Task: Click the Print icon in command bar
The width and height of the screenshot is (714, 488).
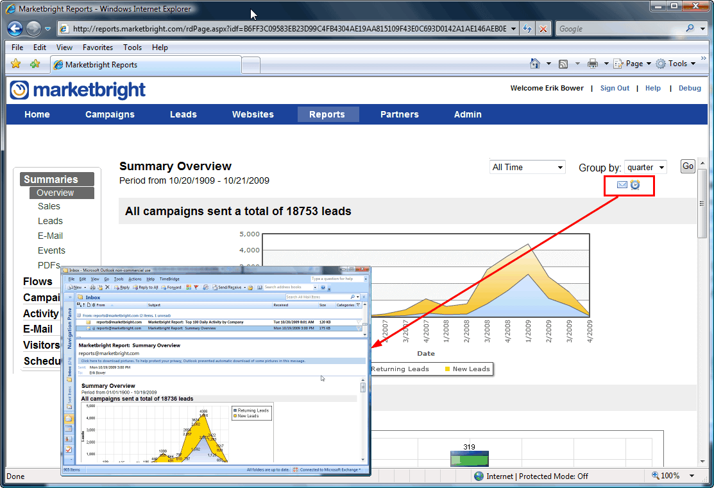Action: (x=593, y=64)
